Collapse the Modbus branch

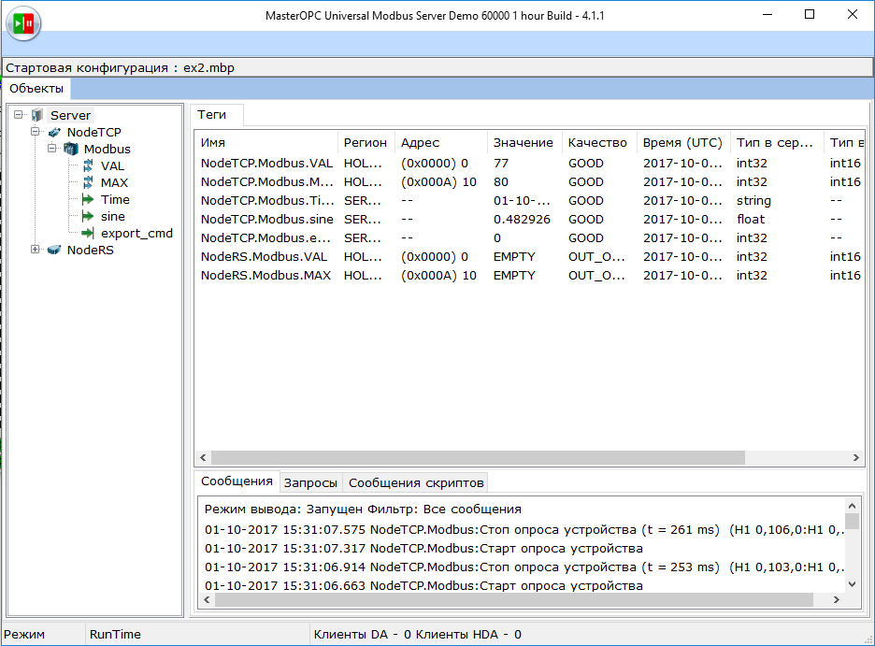point(53,149)
